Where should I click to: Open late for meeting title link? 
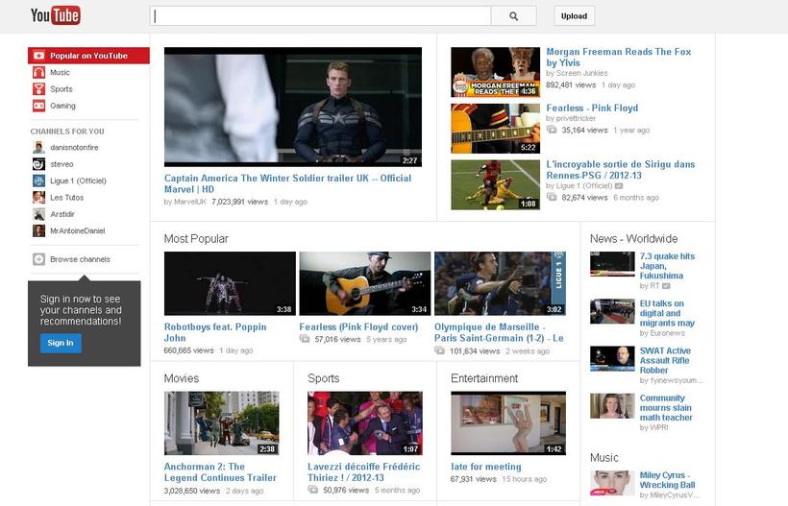click(x=486, y=467)
